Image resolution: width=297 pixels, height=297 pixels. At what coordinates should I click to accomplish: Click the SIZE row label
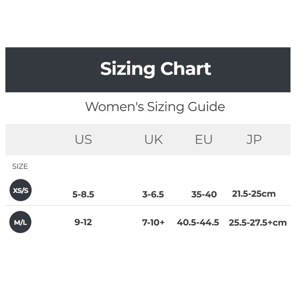pos(20,166)
